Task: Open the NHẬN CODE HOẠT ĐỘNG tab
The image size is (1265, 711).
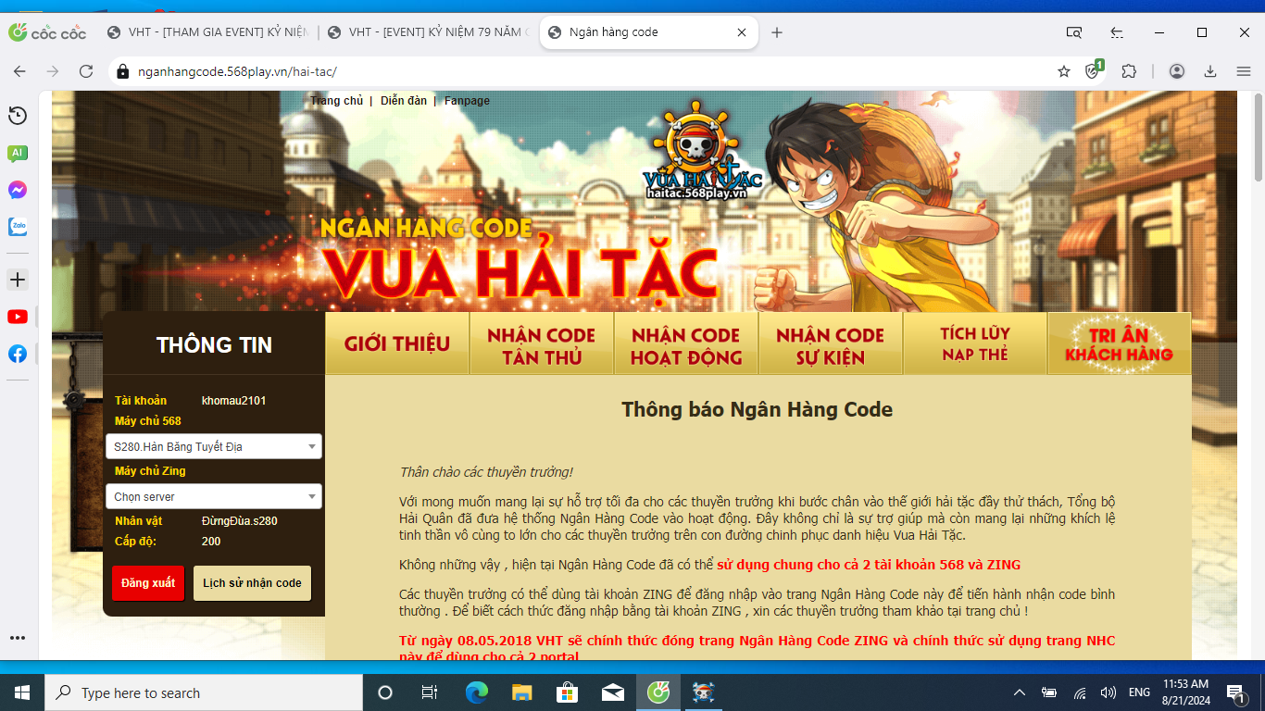Action: 686,343
